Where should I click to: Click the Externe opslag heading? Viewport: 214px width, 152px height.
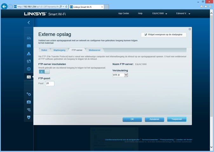55,34
